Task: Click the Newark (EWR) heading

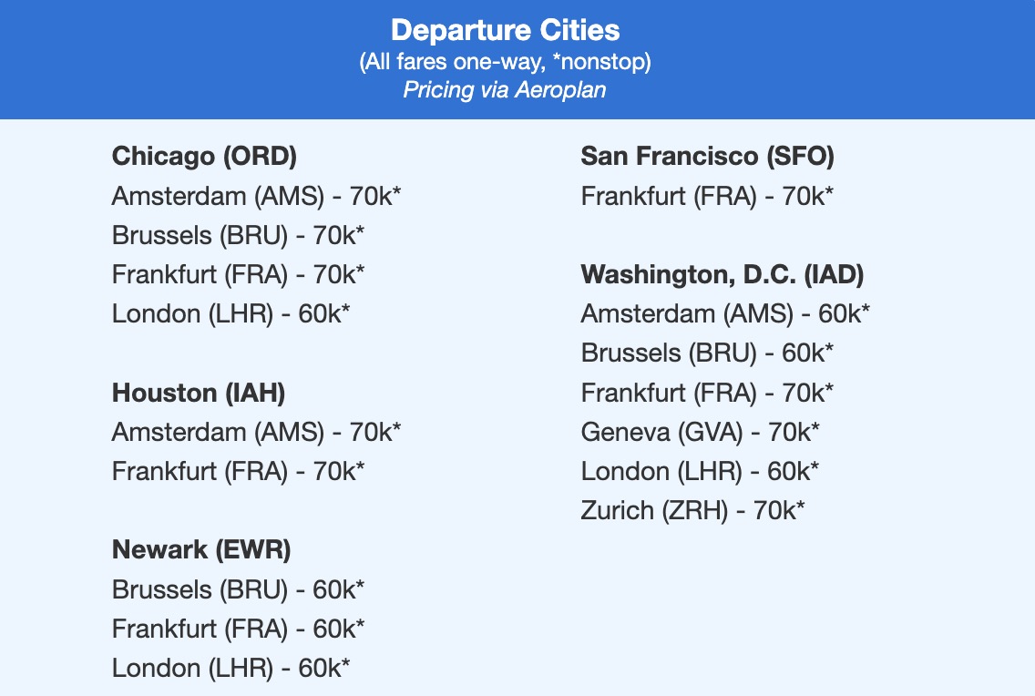Action: [x=200, y=549]
